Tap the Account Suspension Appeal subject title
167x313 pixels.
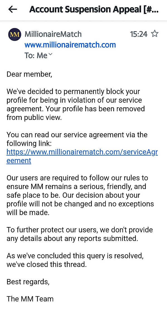(94, 9)
